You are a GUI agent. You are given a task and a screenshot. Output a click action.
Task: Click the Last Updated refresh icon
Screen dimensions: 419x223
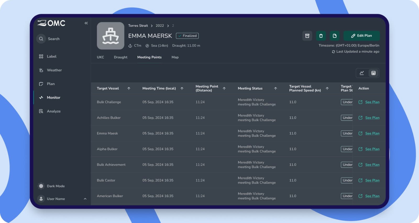333,52
